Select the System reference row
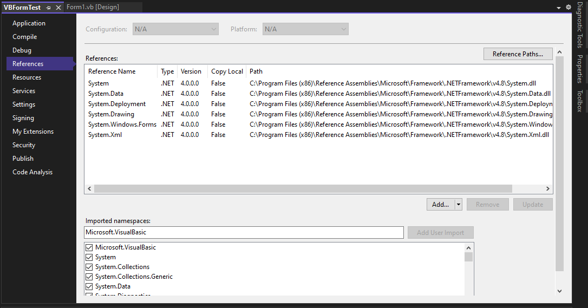 318,83
